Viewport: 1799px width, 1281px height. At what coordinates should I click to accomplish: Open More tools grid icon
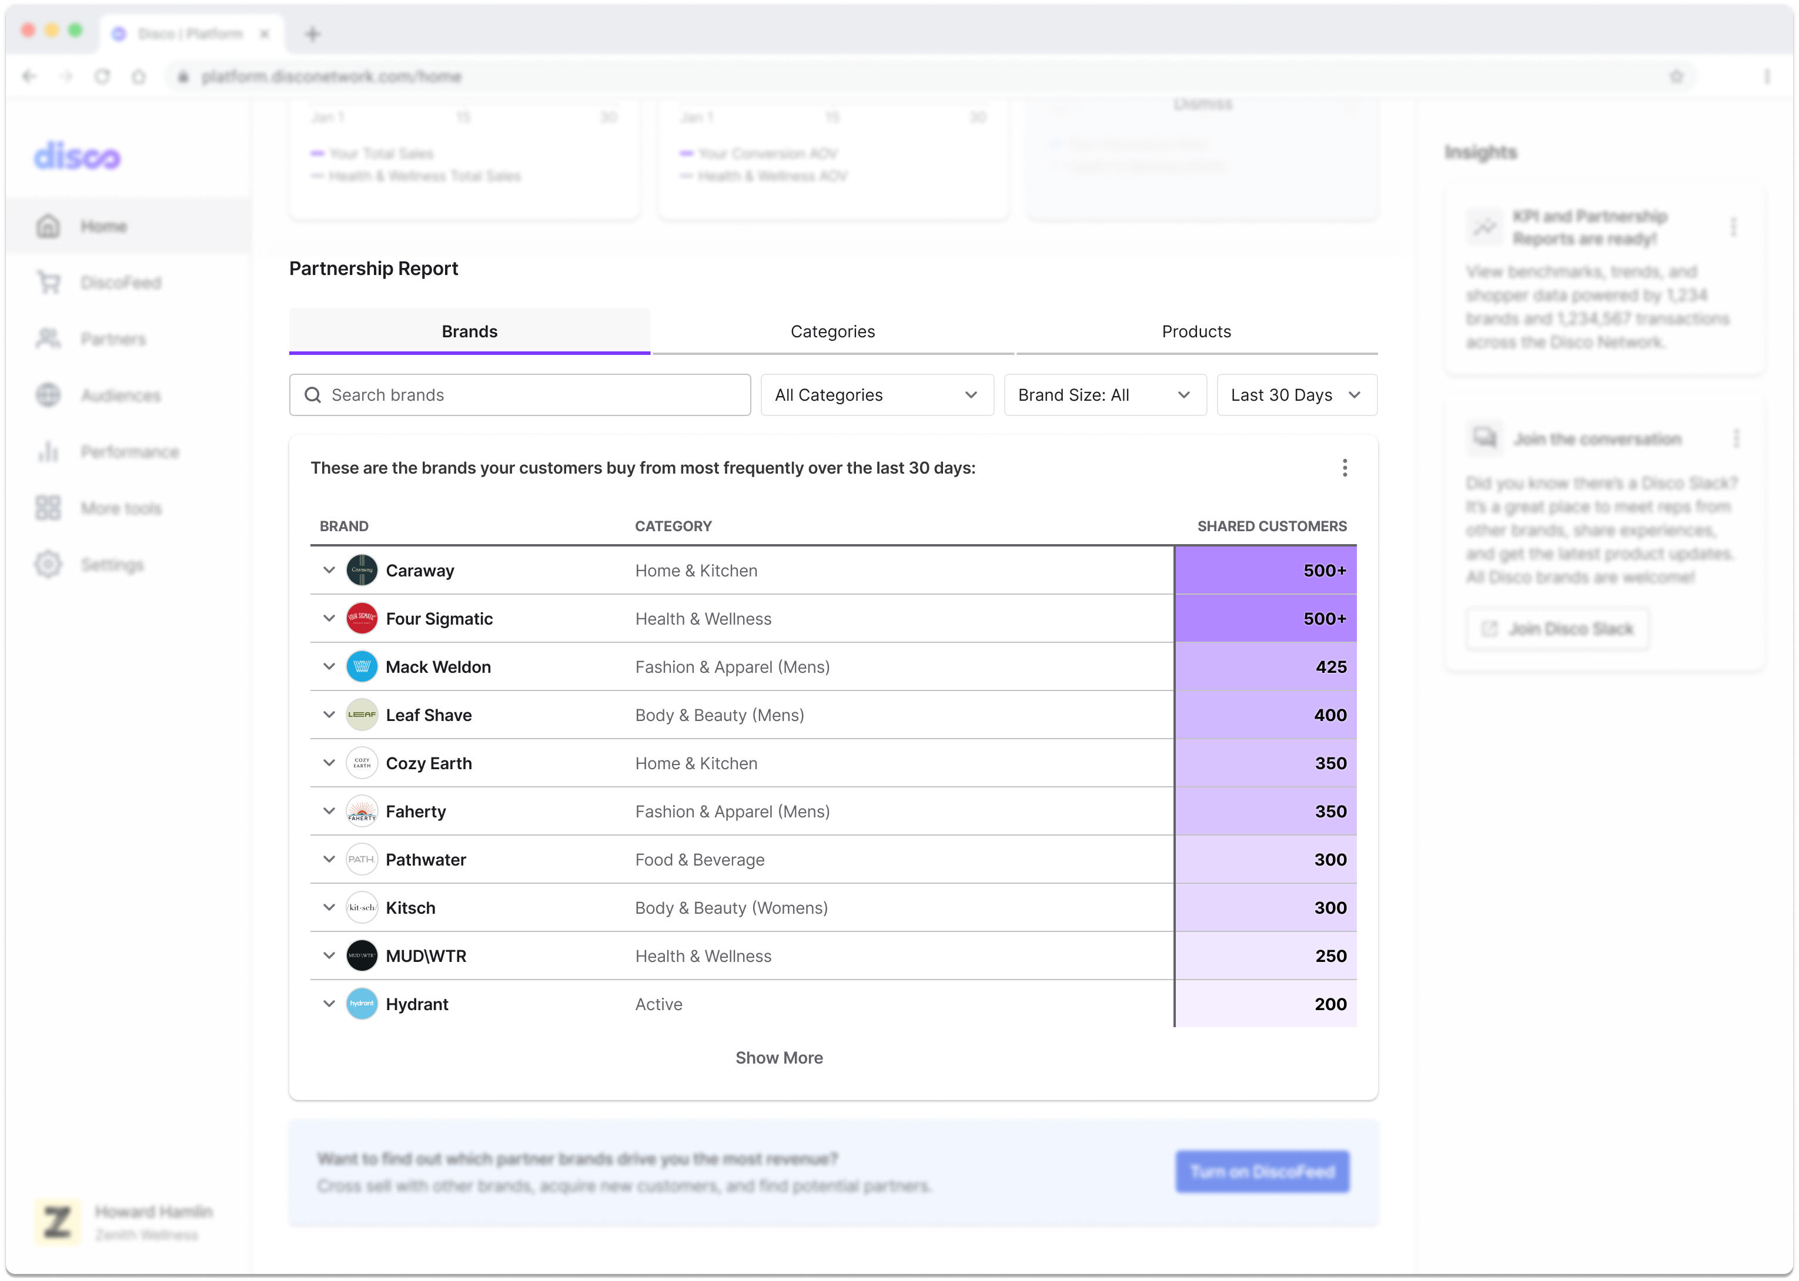[48, 508]
